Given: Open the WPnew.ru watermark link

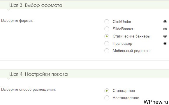Looking at the screenshot, I should (x=156, y=102).
